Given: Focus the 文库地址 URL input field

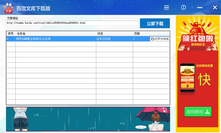Looking at the screenshot, I should pos(72,23).
